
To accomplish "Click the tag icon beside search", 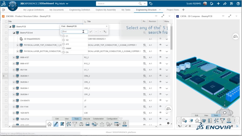I will 151,4.
